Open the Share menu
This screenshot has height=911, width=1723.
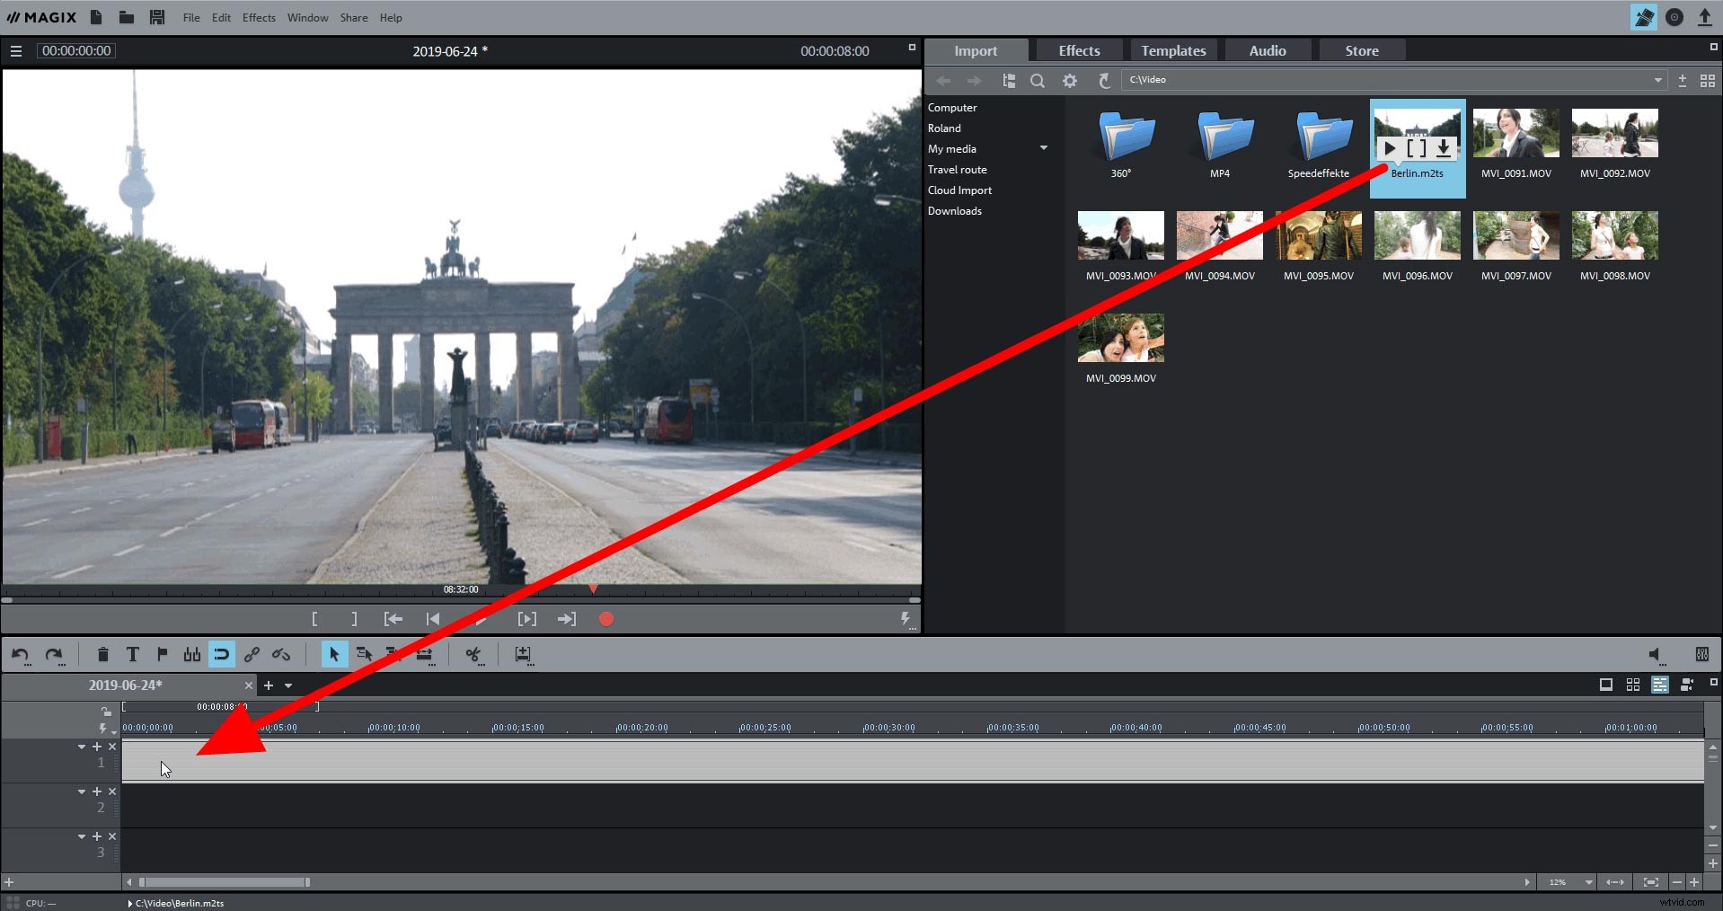[x=353, y=17]
